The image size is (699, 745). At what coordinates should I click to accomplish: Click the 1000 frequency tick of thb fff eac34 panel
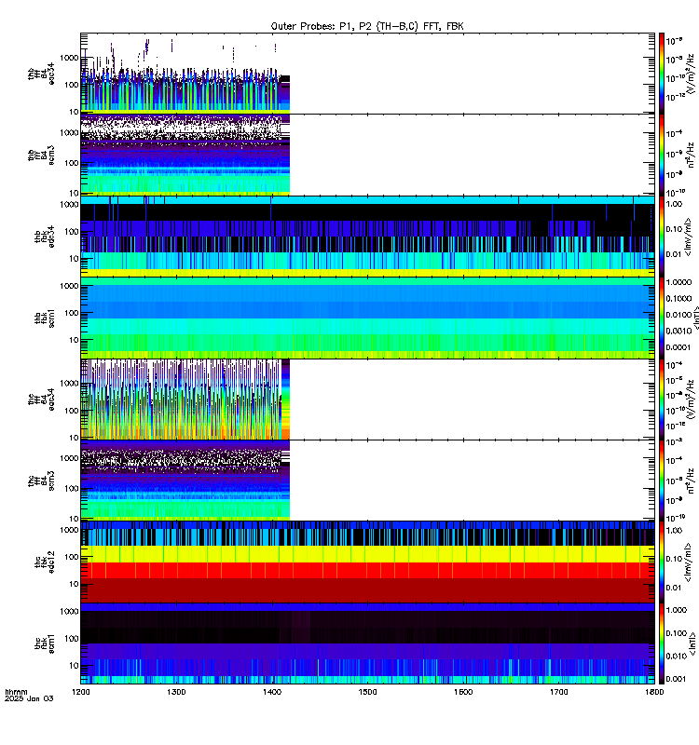[69, 58]
